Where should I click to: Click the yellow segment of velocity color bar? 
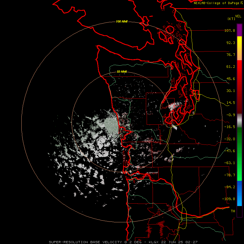coord(239,48)
